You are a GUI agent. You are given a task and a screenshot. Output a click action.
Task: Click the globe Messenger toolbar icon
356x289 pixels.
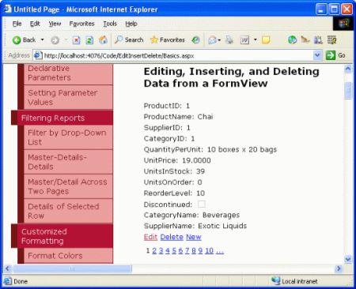point(292,40)
